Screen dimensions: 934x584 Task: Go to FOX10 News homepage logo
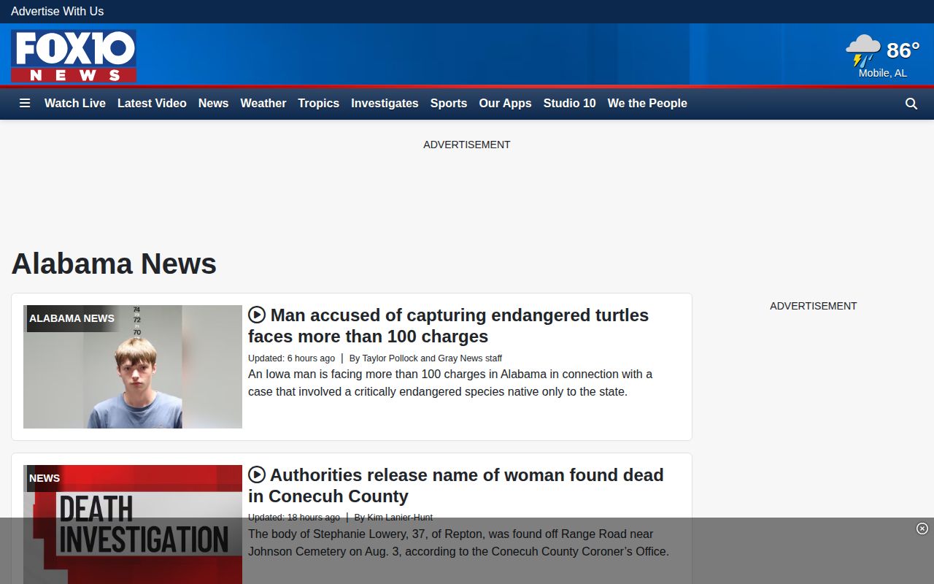pyautogui.click(x=74, y=56)
